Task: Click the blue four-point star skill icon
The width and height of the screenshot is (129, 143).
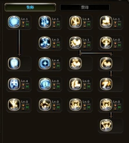Action: (45, 63)
